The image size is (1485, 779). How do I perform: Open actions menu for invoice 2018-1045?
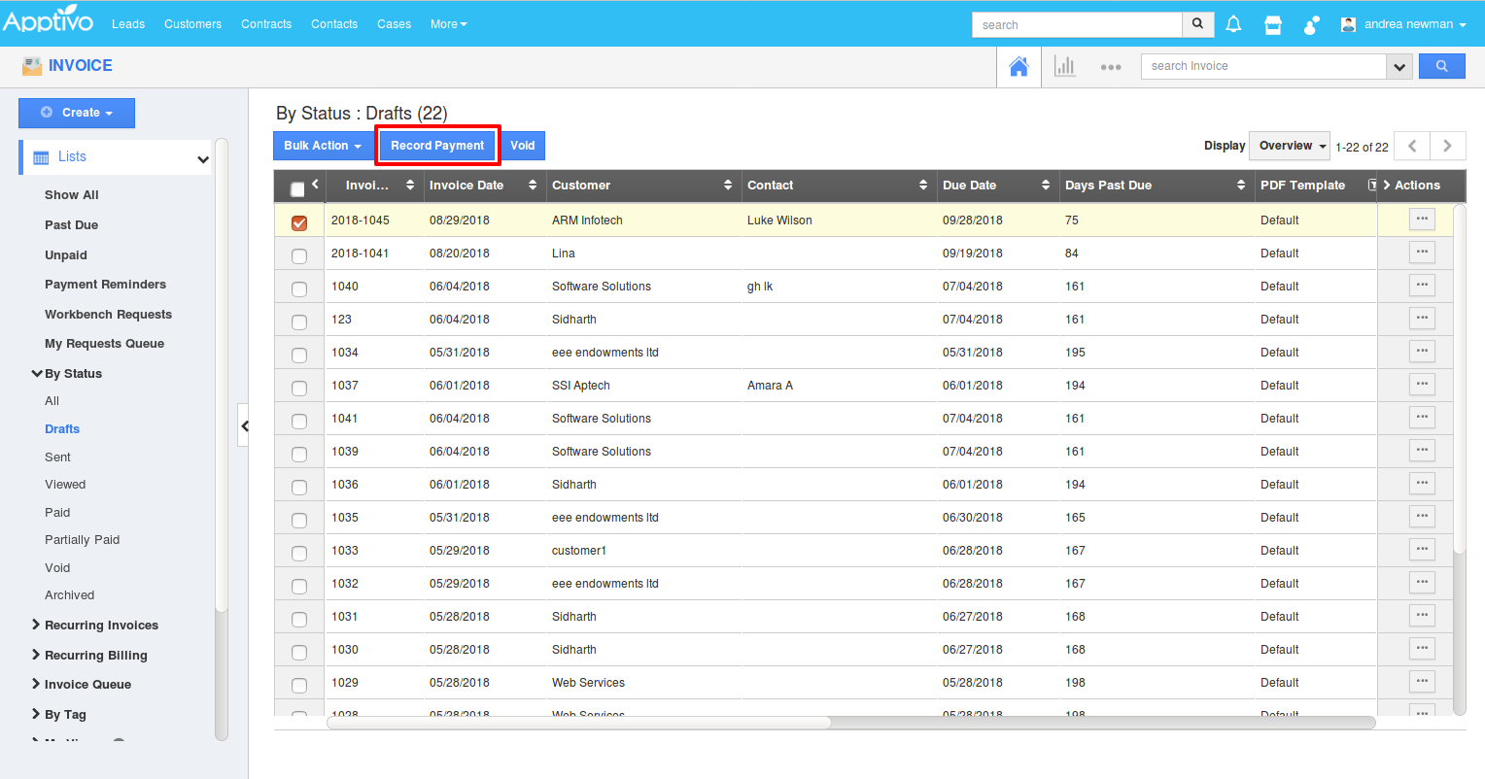pyautogui.click(x=1422, y=220)
